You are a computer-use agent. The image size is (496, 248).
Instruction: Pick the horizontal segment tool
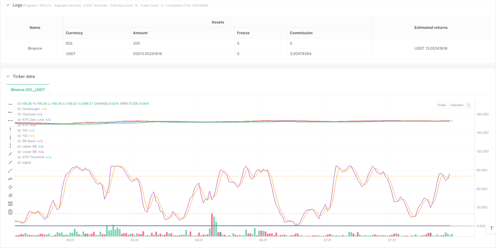10,120
